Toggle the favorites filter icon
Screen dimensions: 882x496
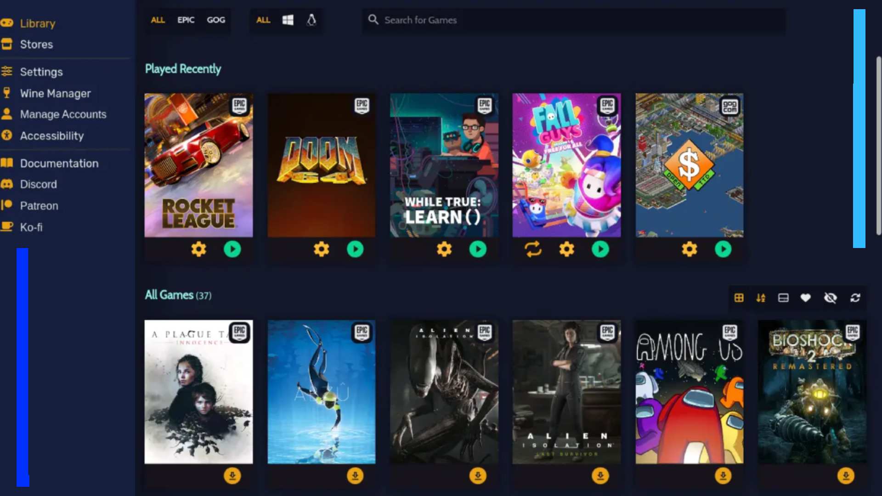(806, 298)
